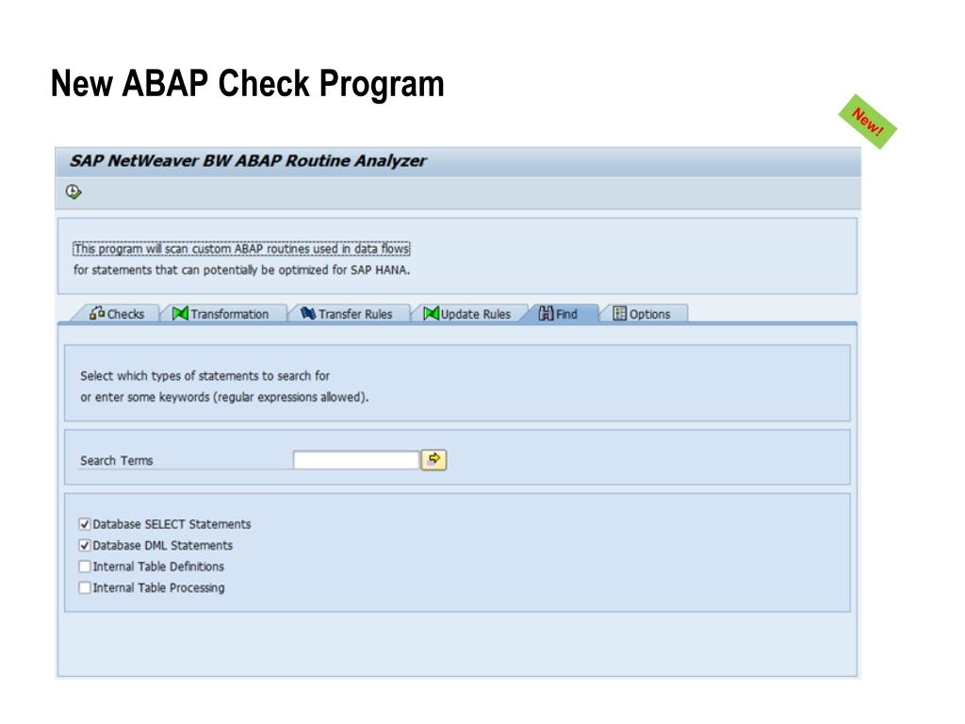Select the Update Rules tab
965x724 pixels.
pos(467,314)
